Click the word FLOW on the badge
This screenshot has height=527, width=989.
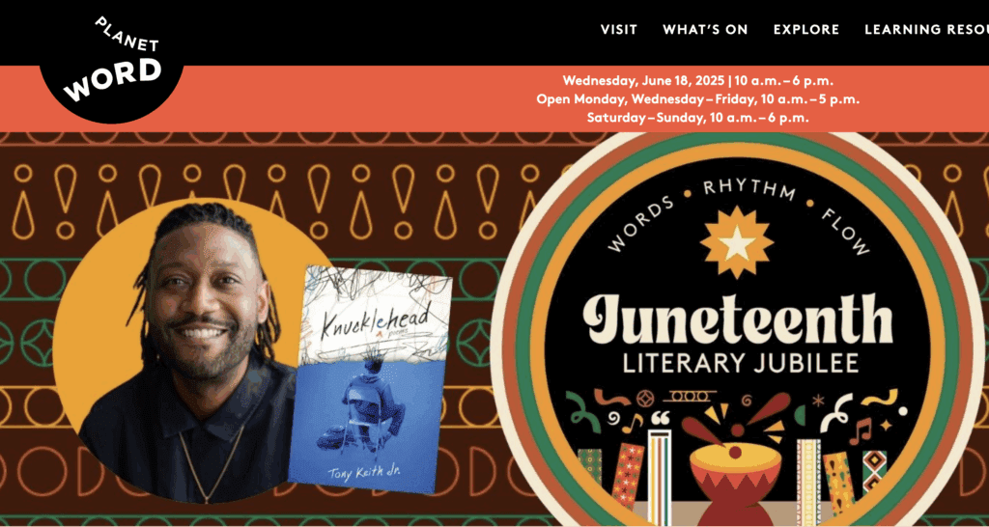pos(844,232)
